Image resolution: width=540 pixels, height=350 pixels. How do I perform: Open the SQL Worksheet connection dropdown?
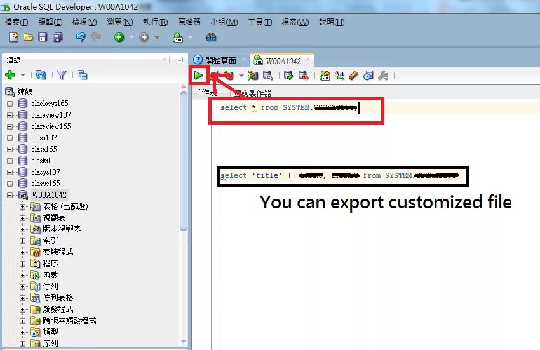[191, 37]
